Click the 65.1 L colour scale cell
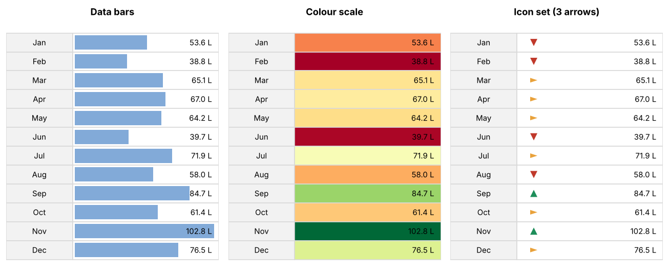 pyautogui.click(x=368, y=80)
